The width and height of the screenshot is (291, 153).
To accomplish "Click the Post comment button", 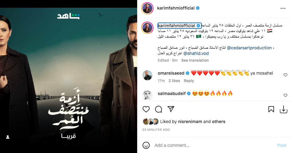I will click(x=282, y=145).
